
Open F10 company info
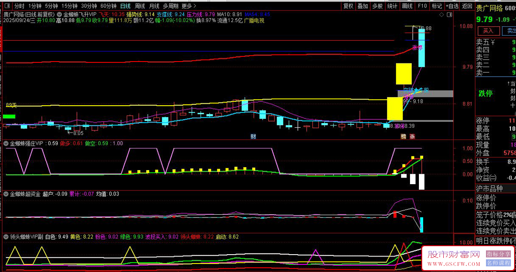click(x=422, y=6)
